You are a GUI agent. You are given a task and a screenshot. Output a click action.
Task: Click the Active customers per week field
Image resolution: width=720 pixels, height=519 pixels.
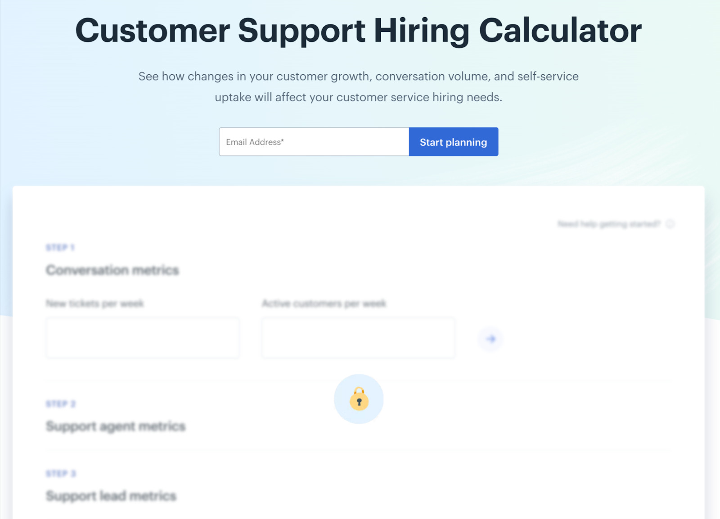point(358,338)
